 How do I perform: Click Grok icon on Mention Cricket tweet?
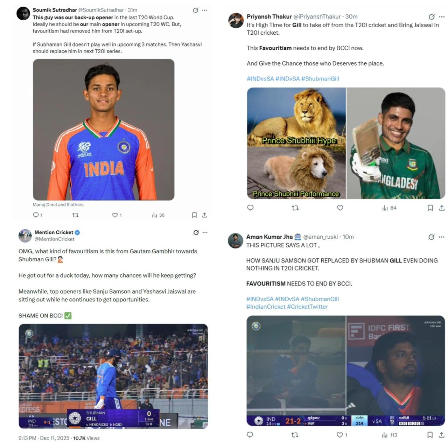[x=196, y=232]
